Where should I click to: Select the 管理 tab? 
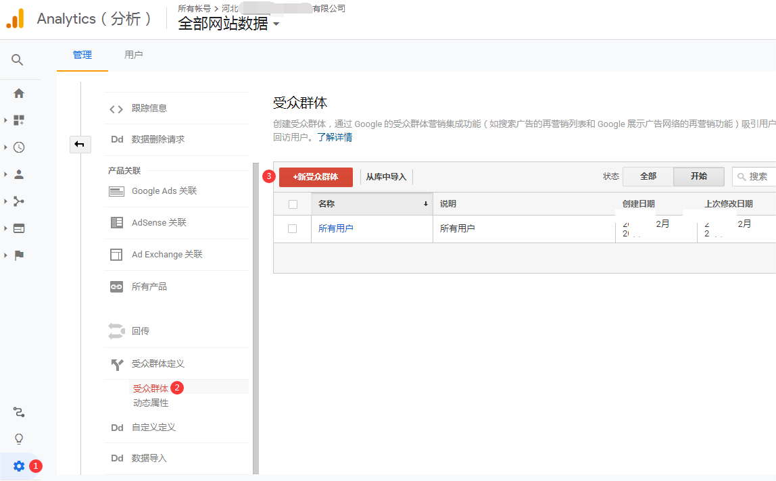click(x=82, y=55)
